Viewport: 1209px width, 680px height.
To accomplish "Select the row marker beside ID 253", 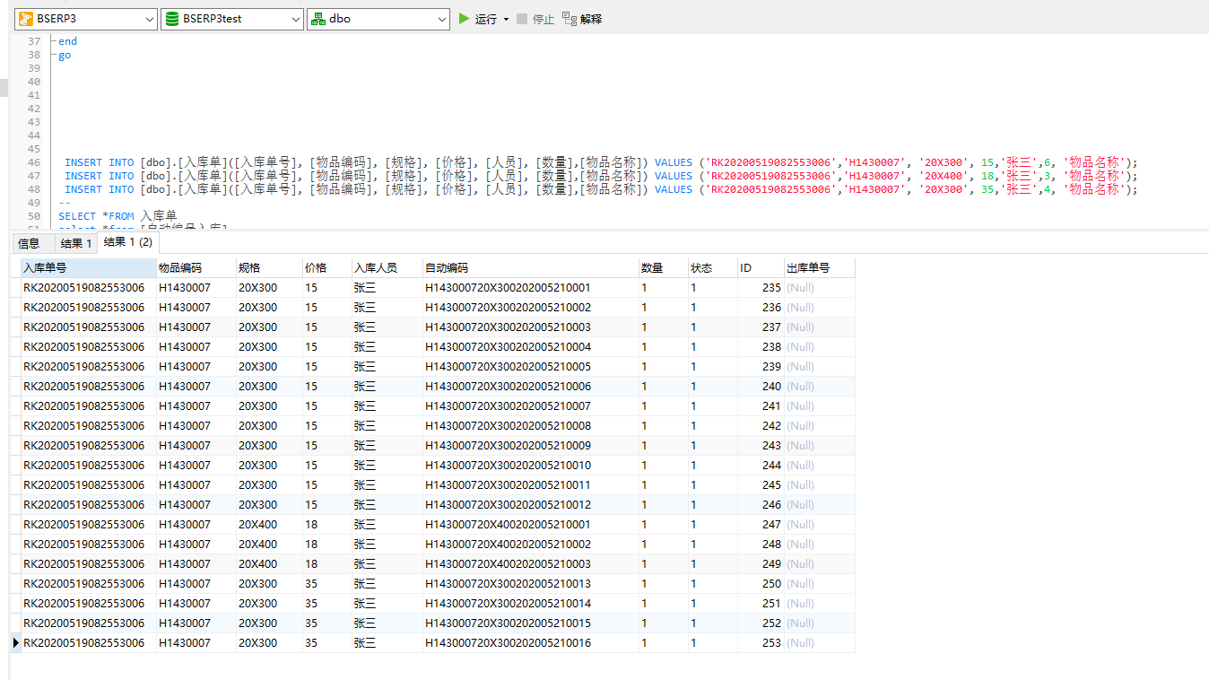I will pos(15,642).
